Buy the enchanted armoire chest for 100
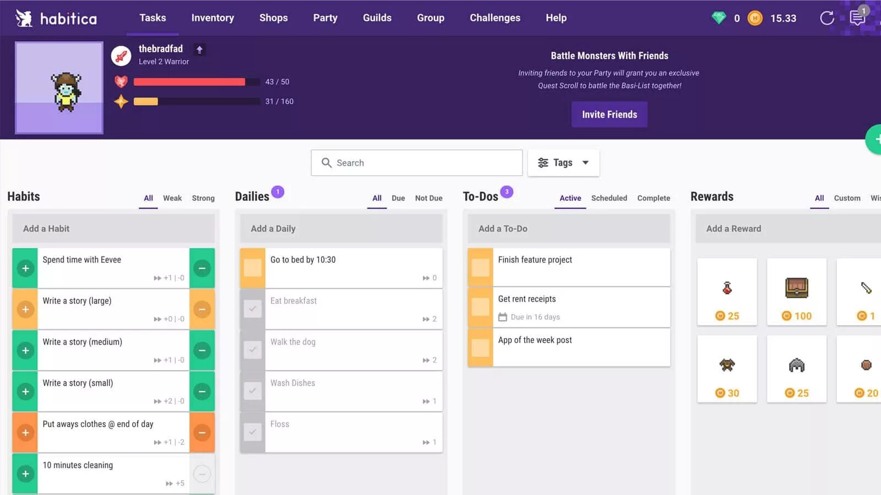Viewport: 881px width, 495px height. [x=797, y=292]
